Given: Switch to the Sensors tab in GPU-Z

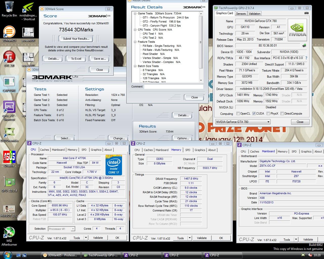Looking at the screenshot, I should tap(241, 14).
